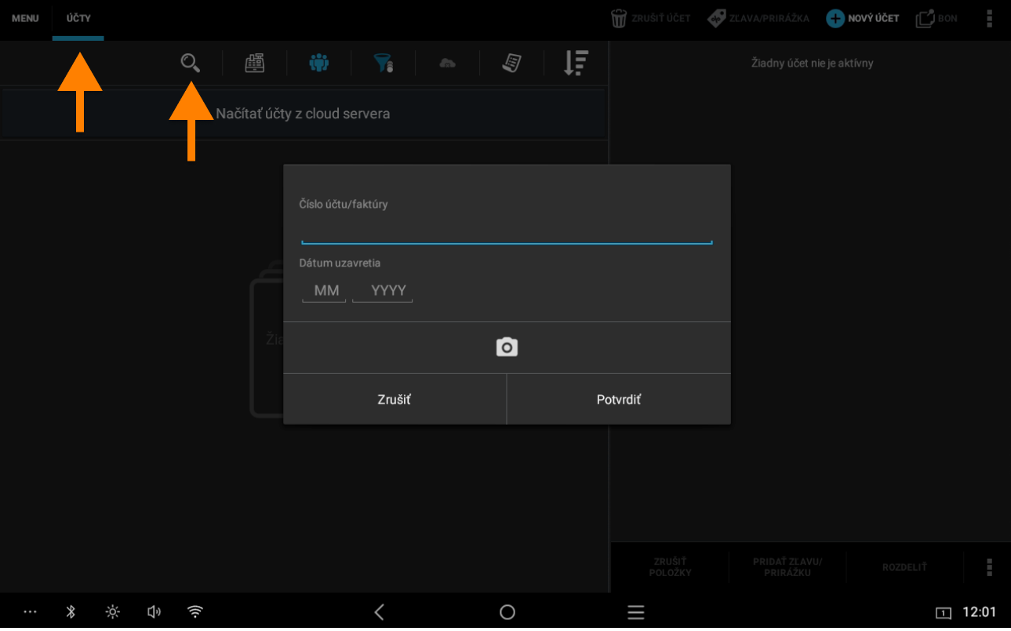Open the receipt document icon
The width and height of the screenshot is (1011, 631).
point(511,63)
